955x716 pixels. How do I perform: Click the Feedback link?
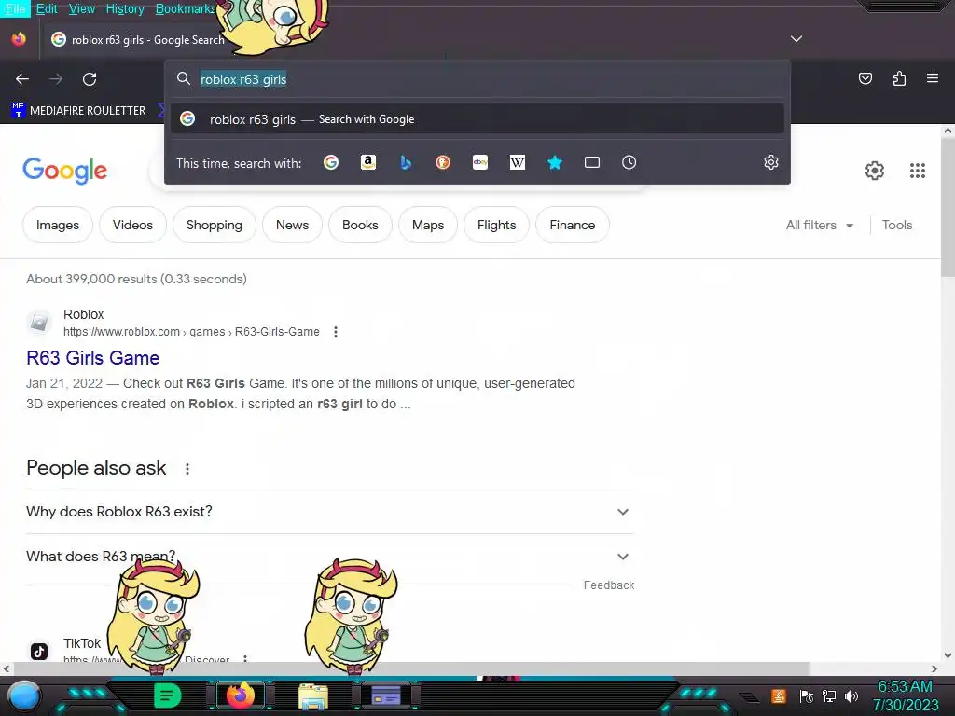[608, 585]
